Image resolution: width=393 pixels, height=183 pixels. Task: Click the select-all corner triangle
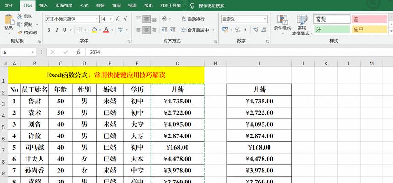[x=5, y=64]
